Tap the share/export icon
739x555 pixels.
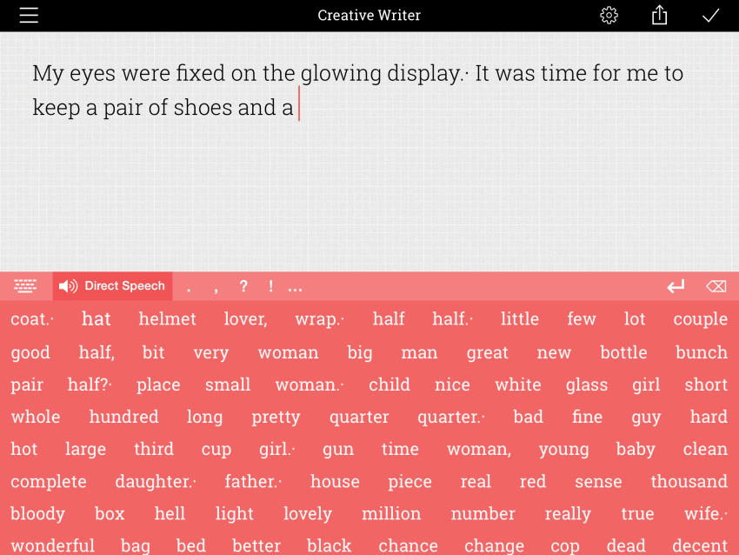659,15
